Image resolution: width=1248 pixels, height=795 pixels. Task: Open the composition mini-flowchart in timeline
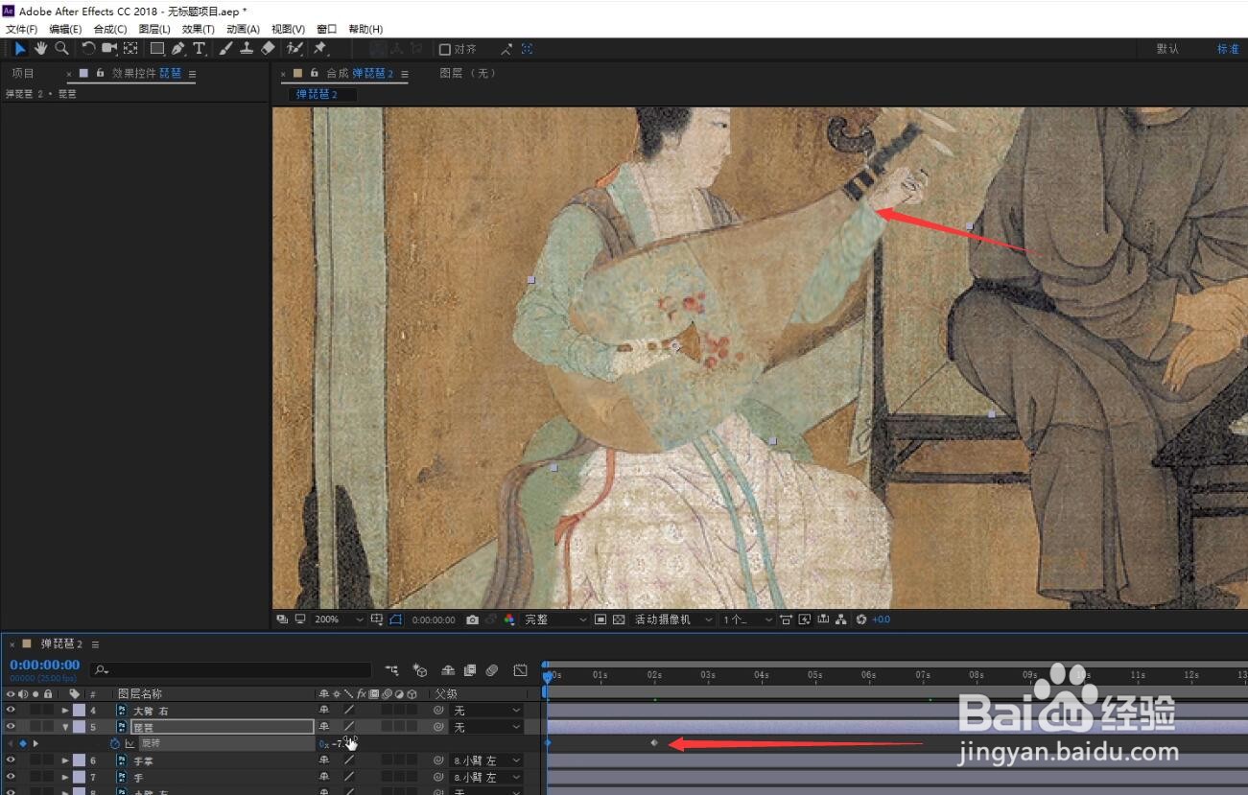tap(391, 669)
